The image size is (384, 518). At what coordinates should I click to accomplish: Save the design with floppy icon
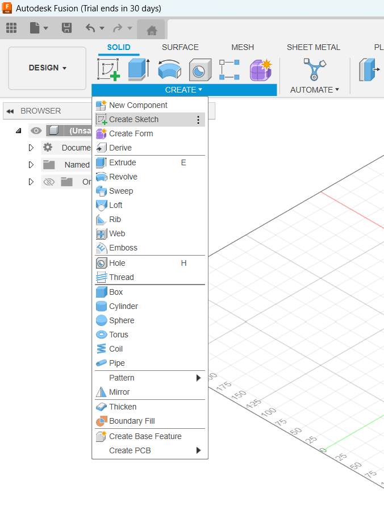point(67,28)
